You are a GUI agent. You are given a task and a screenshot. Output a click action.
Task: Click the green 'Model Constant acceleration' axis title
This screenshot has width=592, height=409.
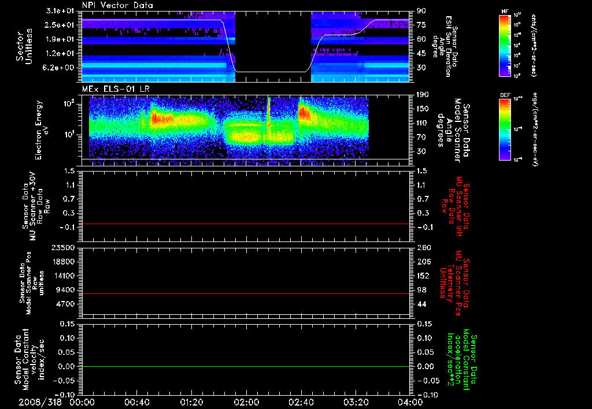point(462,360)
